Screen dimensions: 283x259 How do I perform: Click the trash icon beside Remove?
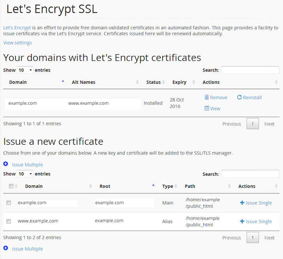207,97
